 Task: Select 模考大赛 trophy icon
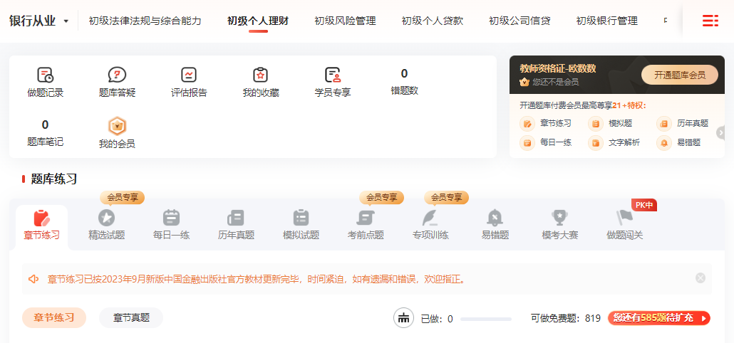(x=559, y=218)
